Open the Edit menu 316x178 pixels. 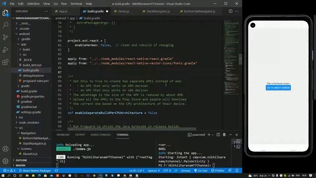[x=21, y=3]
